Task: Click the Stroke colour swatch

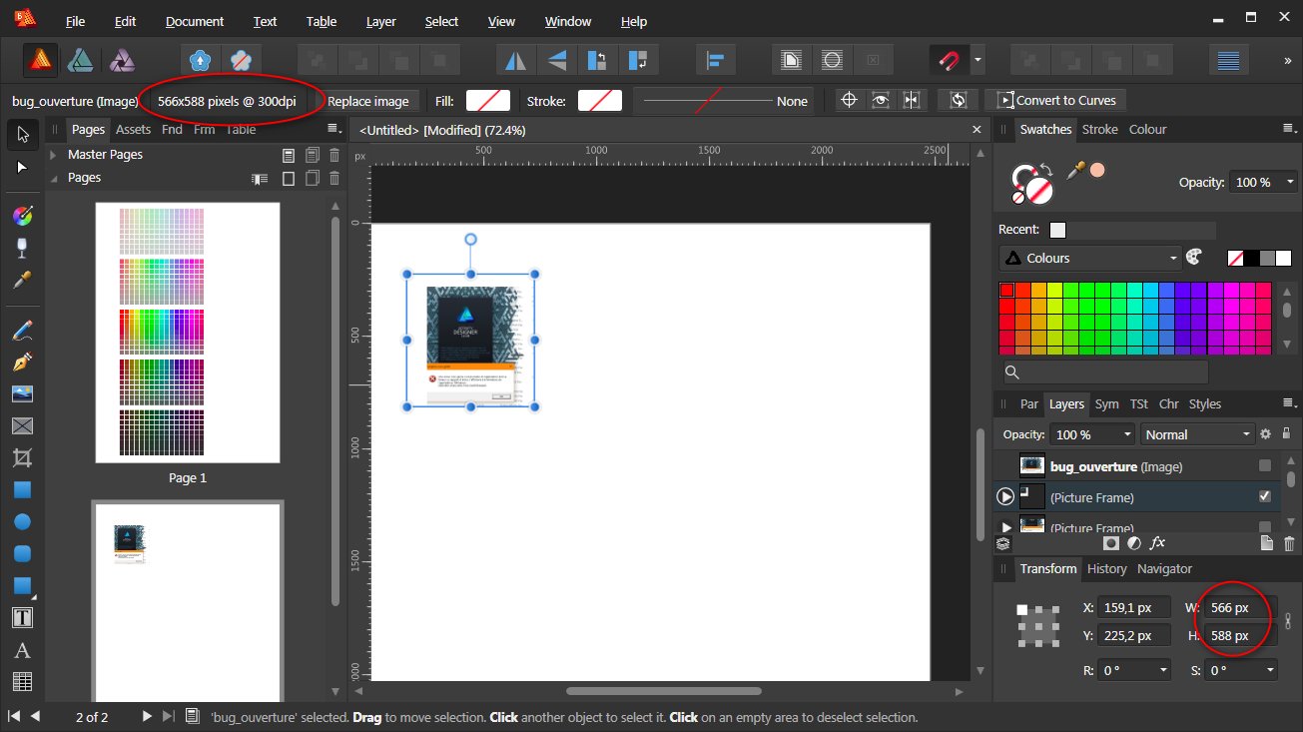Action: pos(600,100)
